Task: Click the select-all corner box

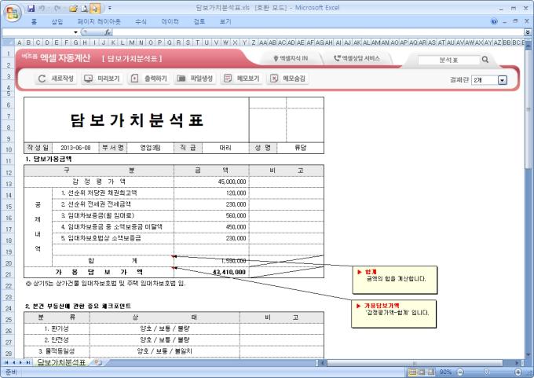Action: [8, 42]
